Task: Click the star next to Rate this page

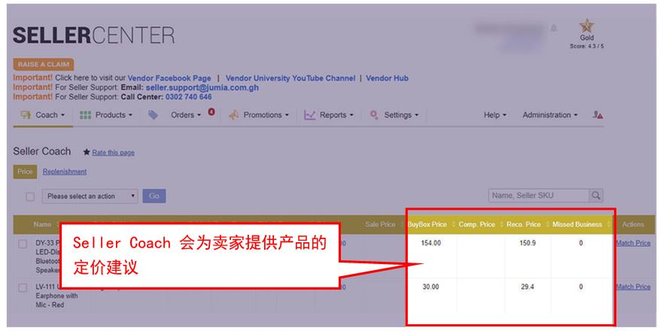Action: coord(87,152)
